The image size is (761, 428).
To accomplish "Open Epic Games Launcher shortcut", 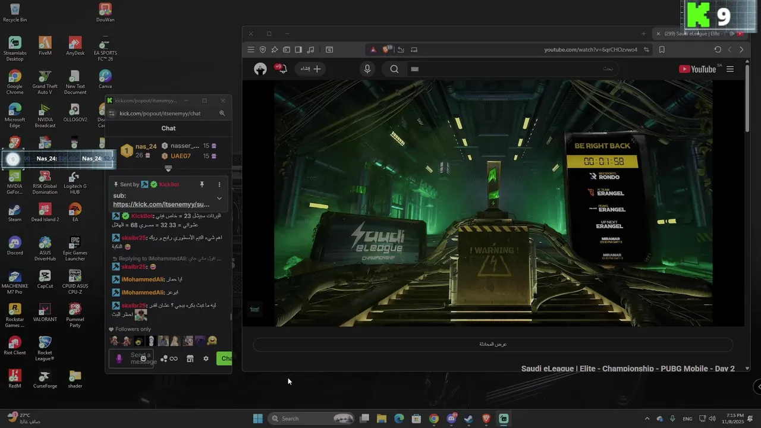I will (x=75, y=248).
